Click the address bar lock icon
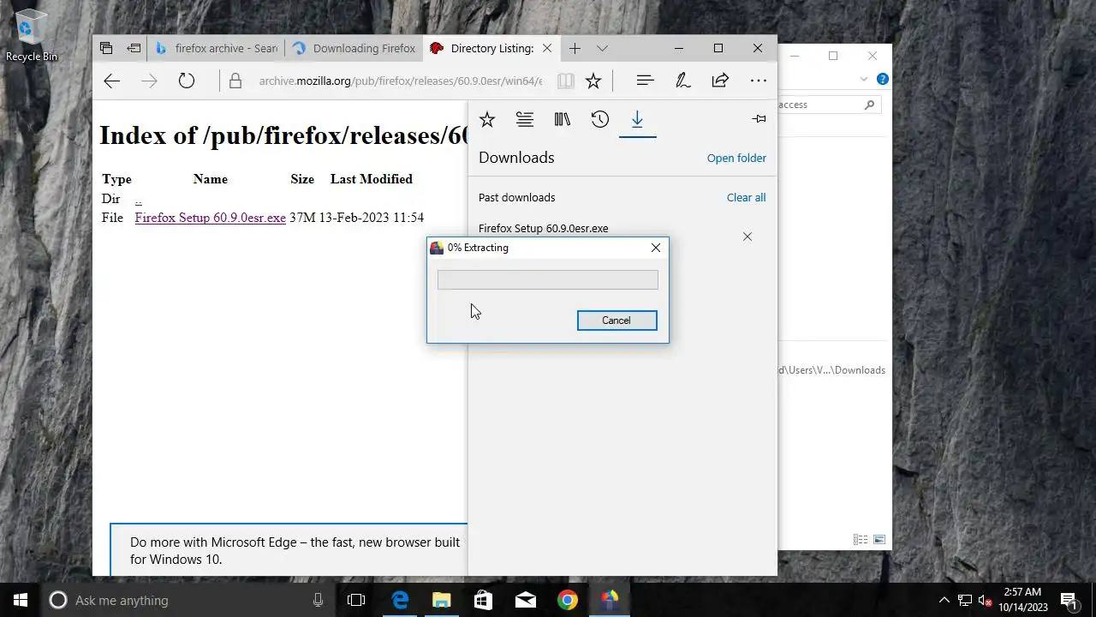1096x617 pixels. (235, 81)
